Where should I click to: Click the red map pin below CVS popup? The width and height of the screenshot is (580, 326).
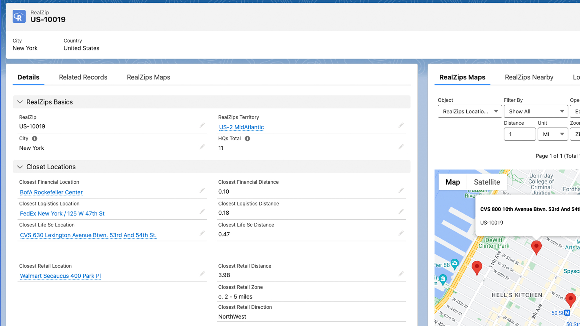coord(536,248)
